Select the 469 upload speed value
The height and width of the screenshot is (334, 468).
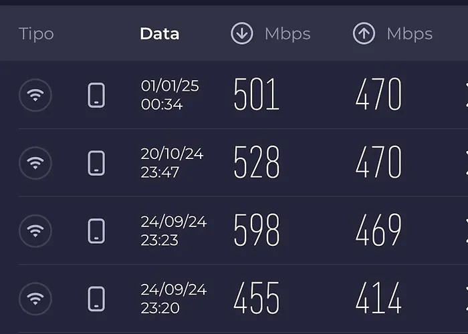coord(378,231)
